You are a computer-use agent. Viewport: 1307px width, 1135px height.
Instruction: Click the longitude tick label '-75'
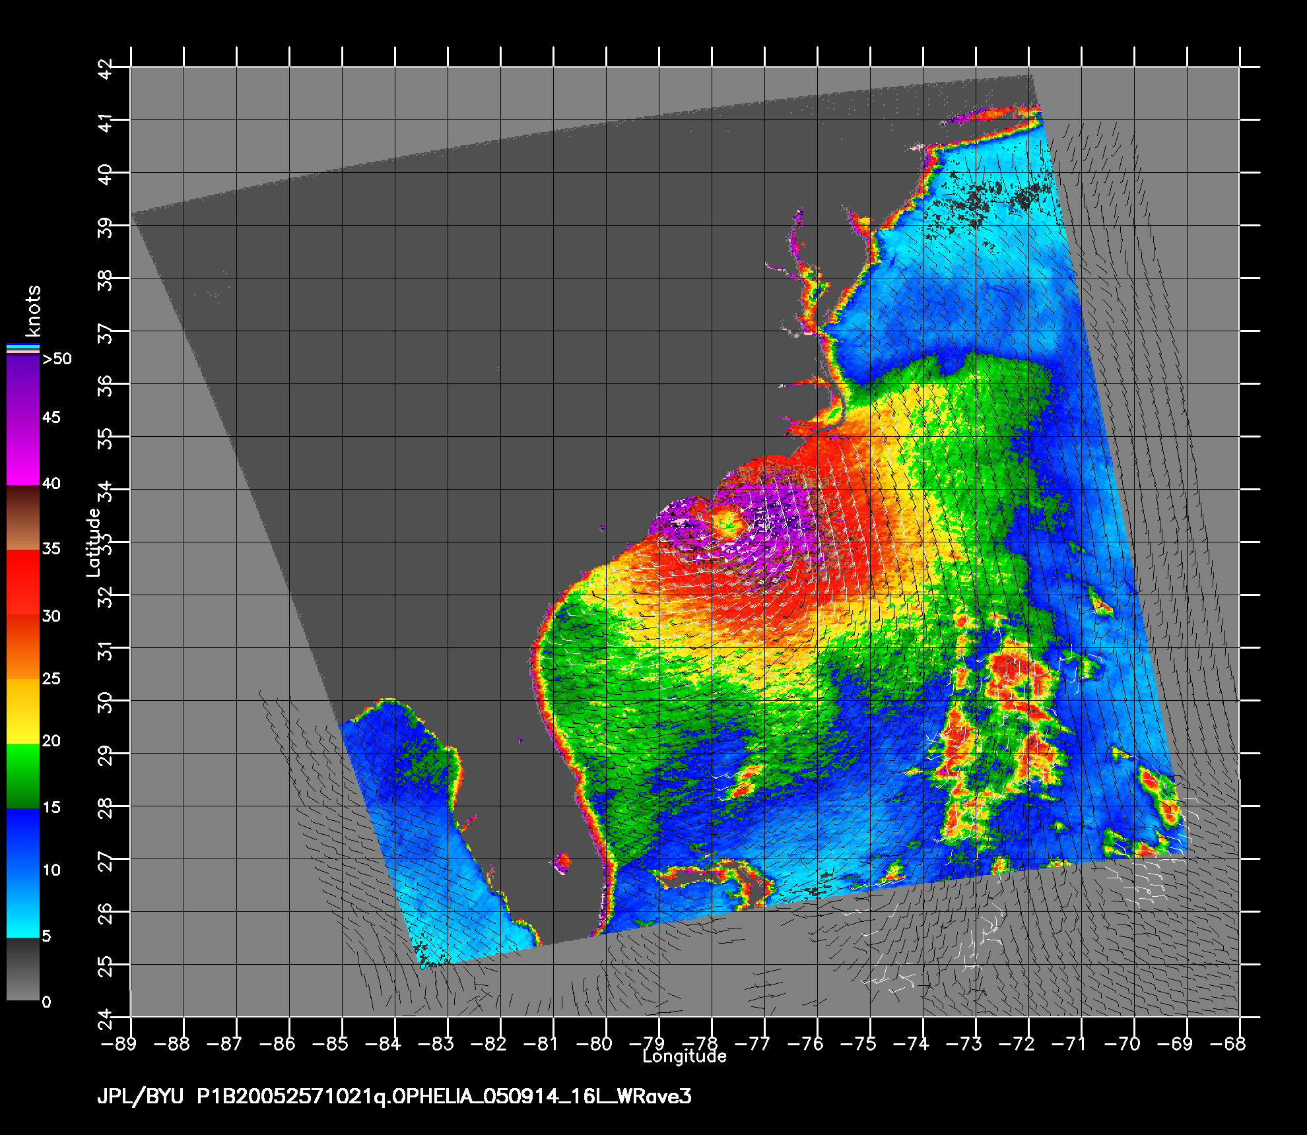tap(857, 1043)
